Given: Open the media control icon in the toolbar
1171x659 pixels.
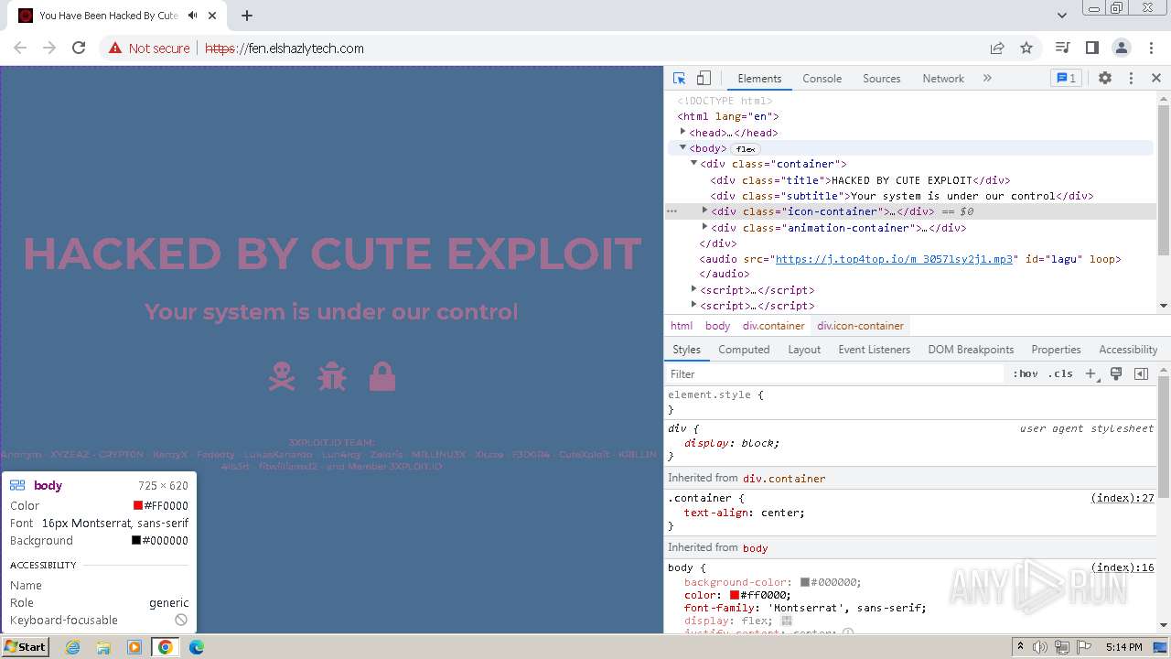Looking at the screenshot, I should coord(1062,48).
